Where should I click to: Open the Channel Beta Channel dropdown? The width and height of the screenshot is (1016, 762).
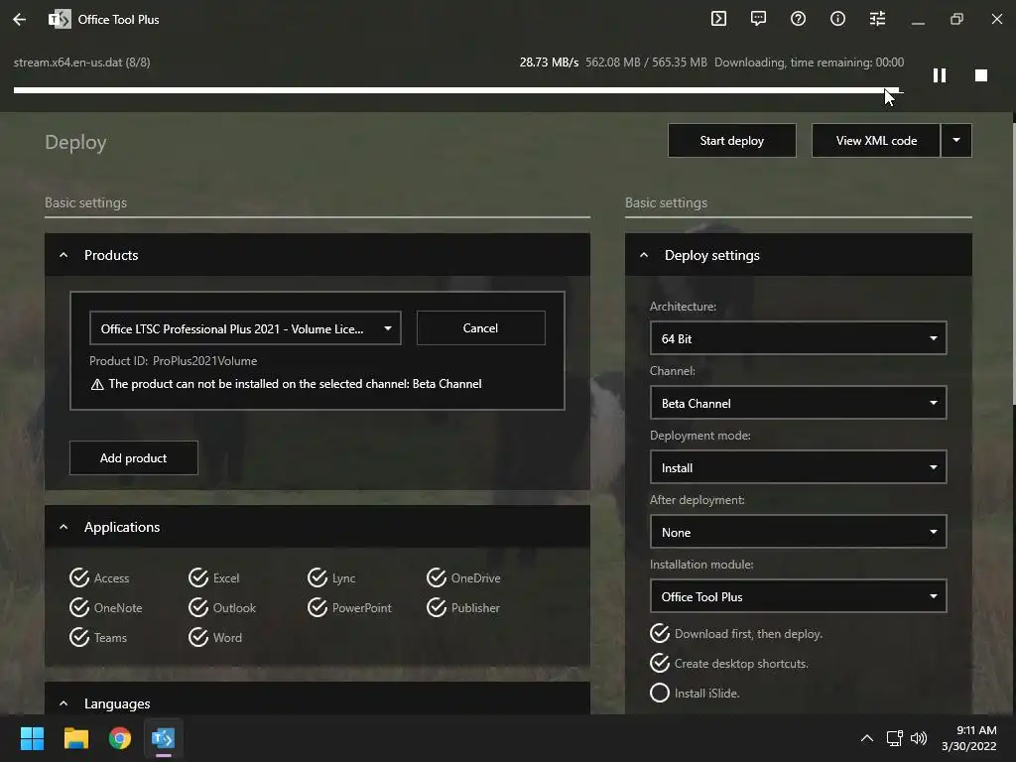(798, 403)
